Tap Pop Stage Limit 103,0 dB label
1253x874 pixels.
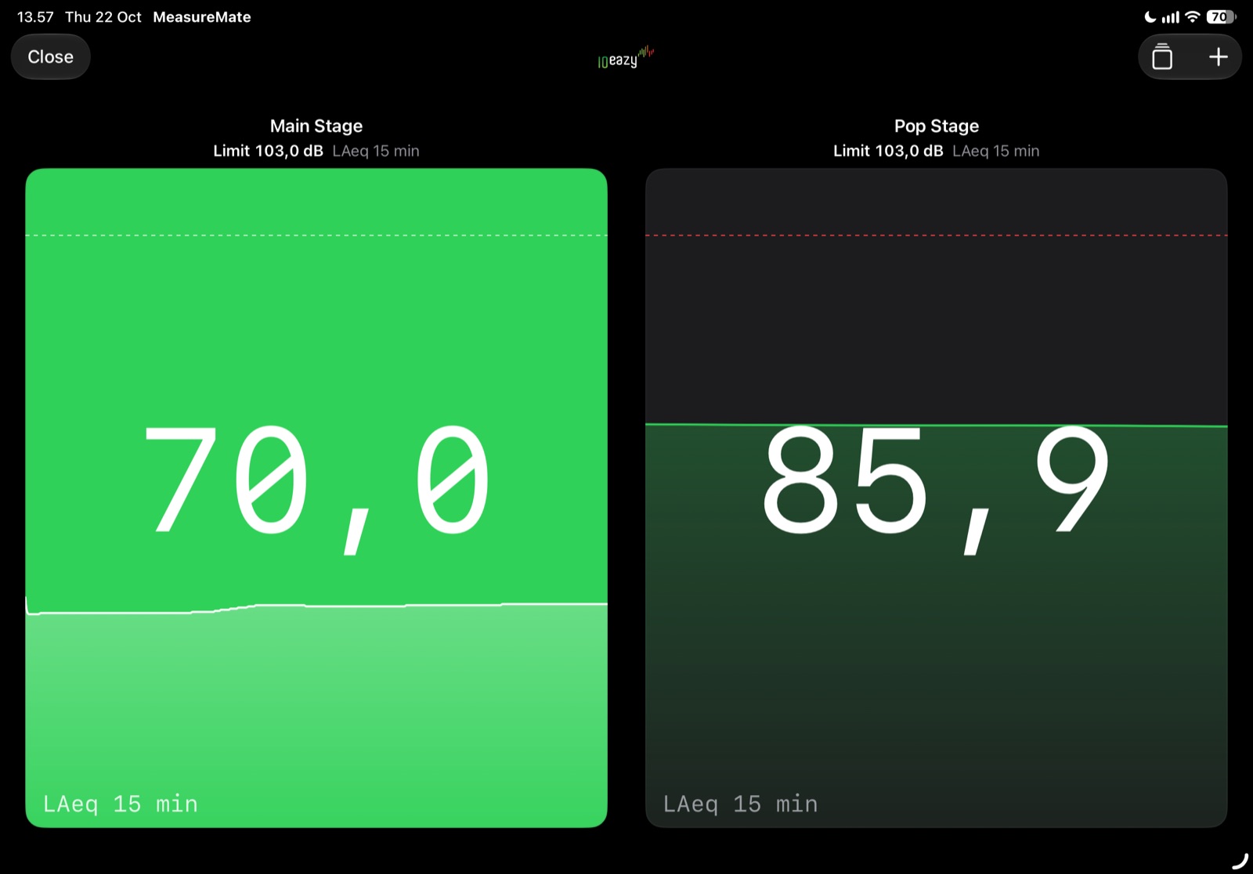pyautogui.click(x=888, y=151)
